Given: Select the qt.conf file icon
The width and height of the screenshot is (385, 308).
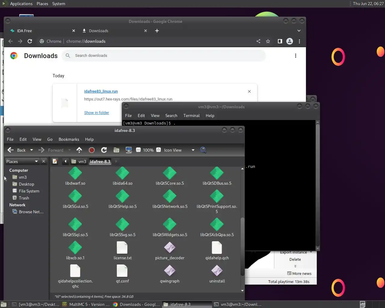Looking at the screenshot, I should [122, 271].
